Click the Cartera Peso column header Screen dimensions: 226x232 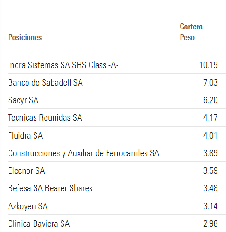[x=191, y=32]
